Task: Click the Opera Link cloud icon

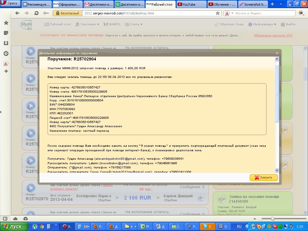Action: [15, 219]
